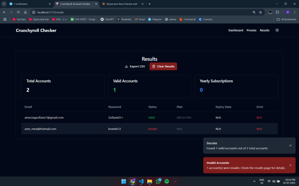This screenshot has height=186, width=299.
Task: Export results as CSV
Action: click(x=135, y=66)
